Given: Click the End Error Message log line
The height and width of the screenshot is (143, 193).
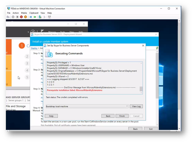Looking at the screenshot, I should (91, 87).
